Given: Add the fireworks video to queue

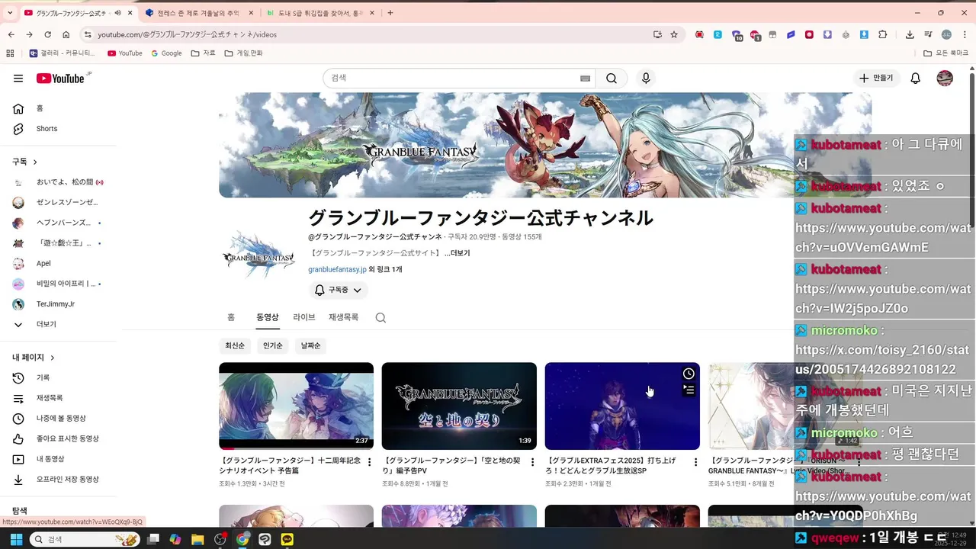Looking at the screenshot, I should click(689, 390).
